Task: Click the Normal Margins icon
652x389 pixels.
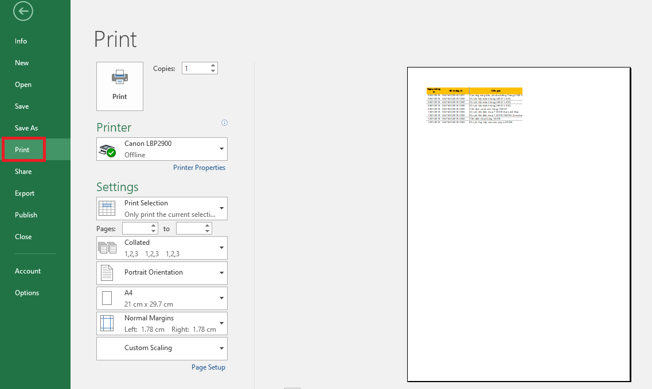Action: pos(107,323)
